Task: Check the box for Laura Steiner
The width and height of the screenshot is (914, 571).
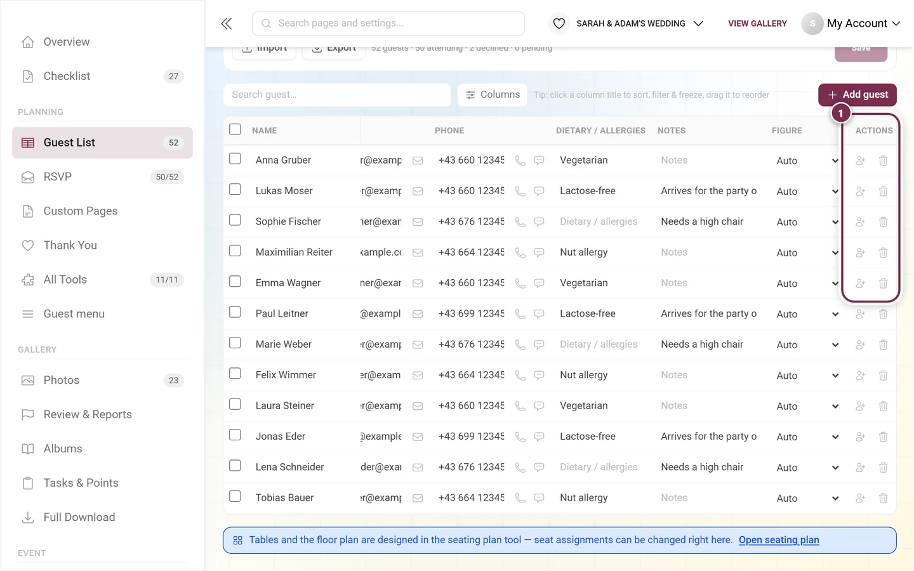Action: 235,404
